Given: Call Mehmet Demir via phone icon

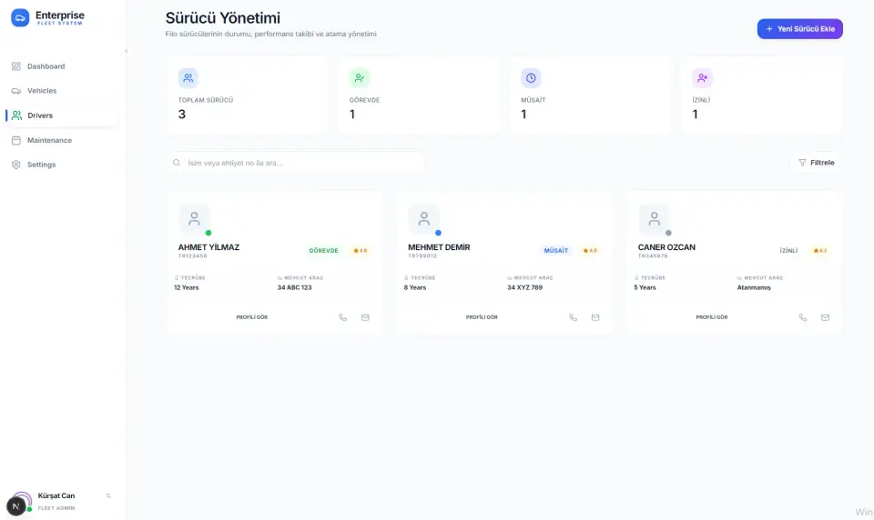Looking at the screenshot, I should tap(573, 317).
